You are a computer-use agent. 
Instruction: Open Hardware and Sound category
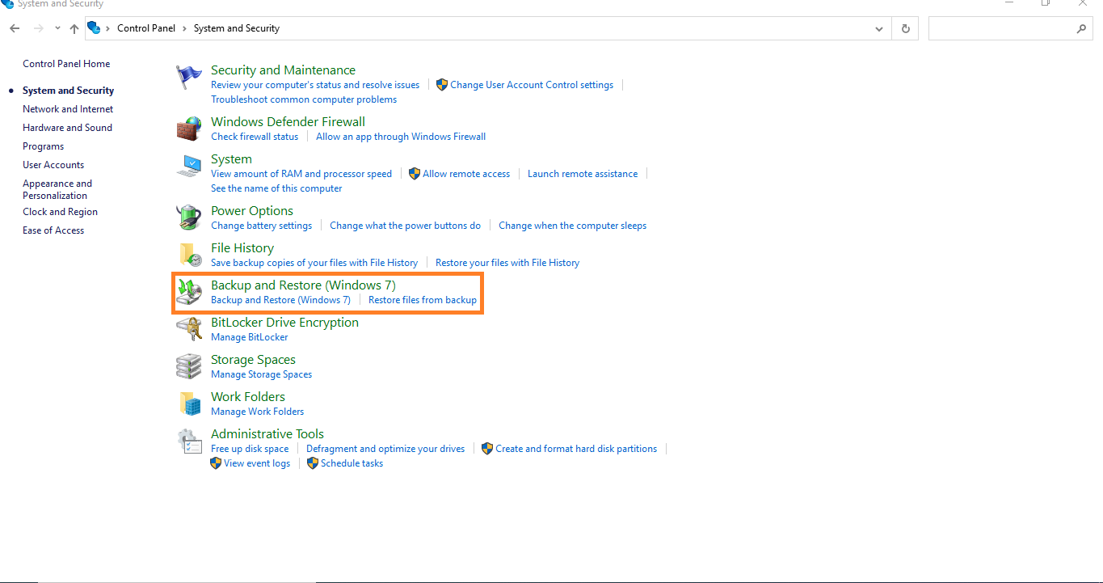coord(67,128)
